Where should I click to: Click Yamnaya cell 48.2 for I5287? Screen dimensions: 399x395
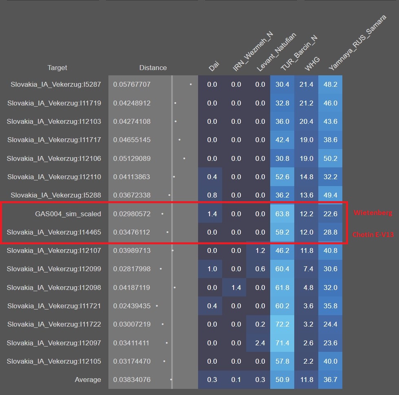(330, 84)
